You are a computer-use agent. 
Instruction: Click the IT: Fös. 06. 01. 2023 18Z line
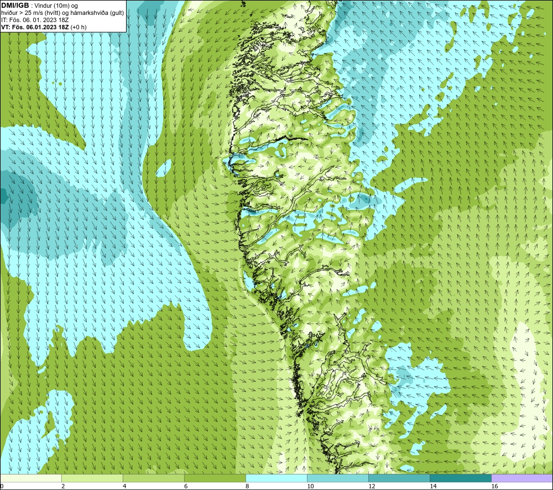coord(35,20)
